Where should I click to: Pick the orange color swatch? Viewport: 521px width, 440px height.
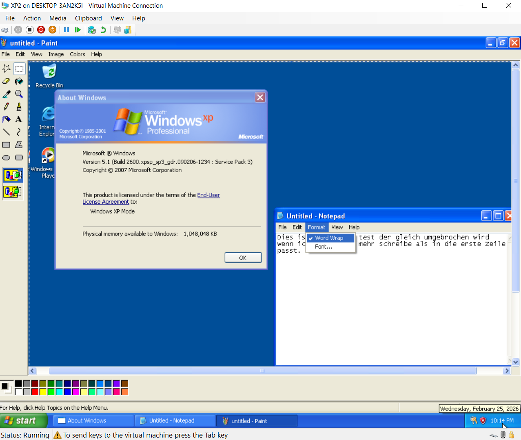[x=124, y=392]
